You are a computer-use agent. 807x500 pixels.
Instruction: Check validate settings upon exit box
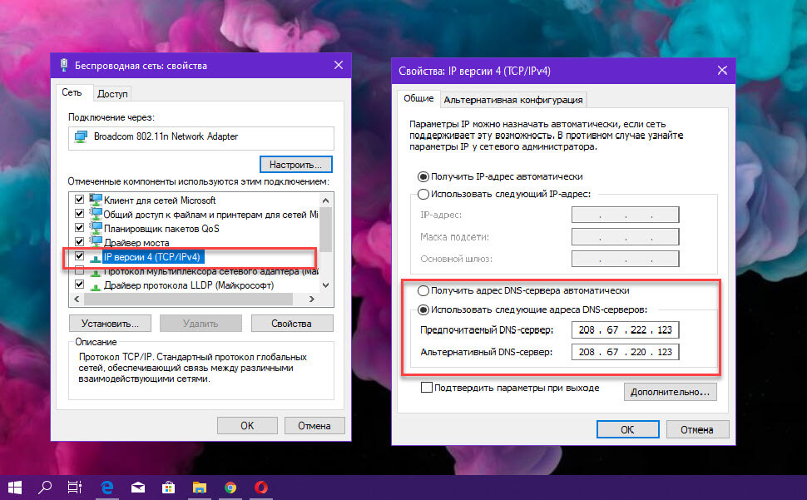point(427,388)
